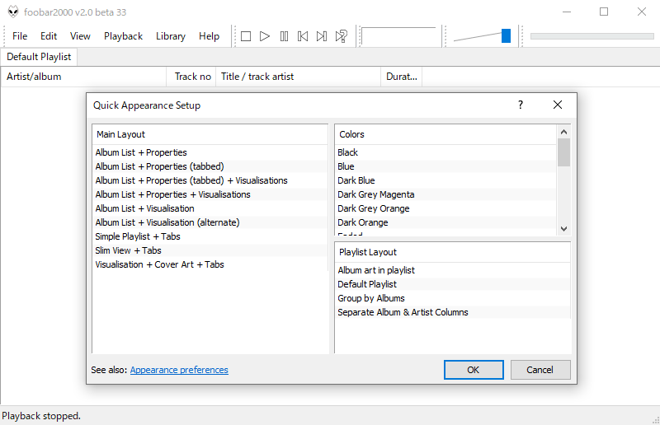Open the File menu
The image size is (660, 425).
pyautogui.click(x=20, y=36)
